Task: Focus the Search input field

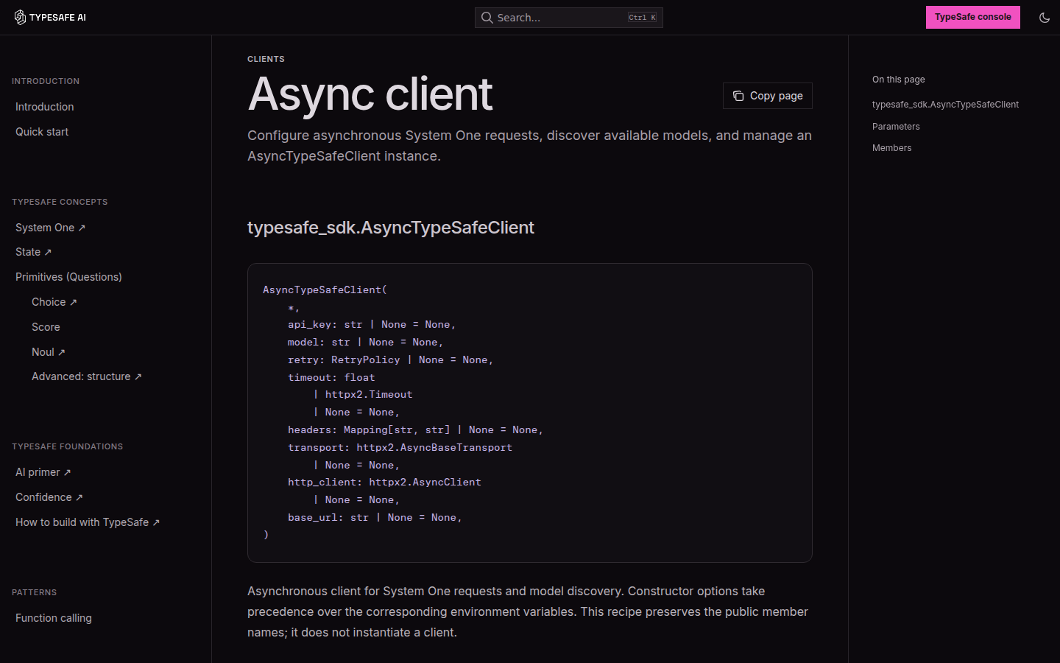Action: coord(568,18)
